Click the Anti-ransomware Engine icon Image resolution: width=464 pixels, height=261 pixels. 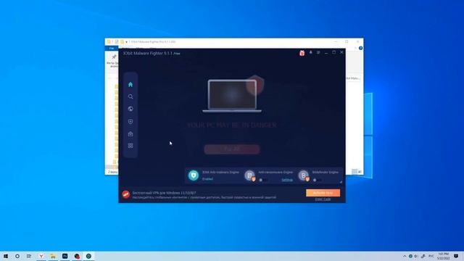tap(249, 175)
